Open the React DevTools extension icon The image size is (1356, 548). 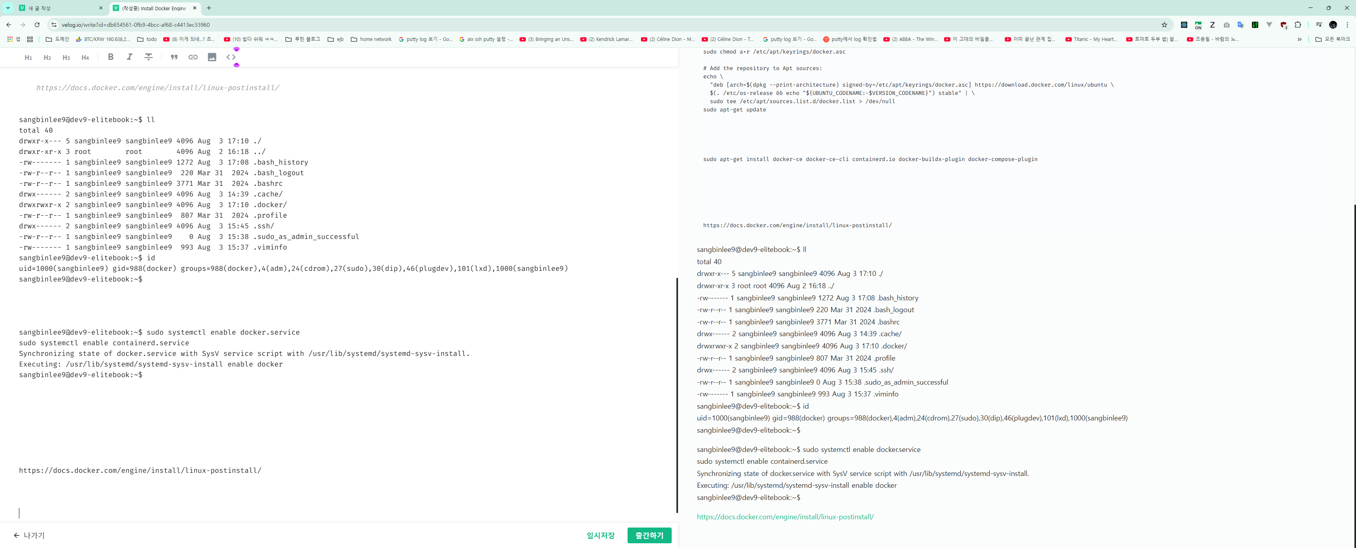pyautogui.click(x=1184, y=25)
